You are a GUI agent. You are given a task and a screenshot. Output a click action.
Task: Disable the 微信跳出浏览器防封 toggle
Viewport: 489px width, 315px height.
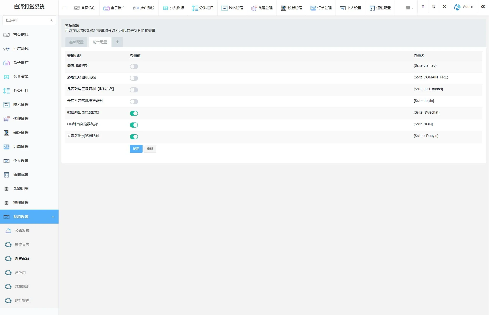pyautogui.click(x=134, y=113)
